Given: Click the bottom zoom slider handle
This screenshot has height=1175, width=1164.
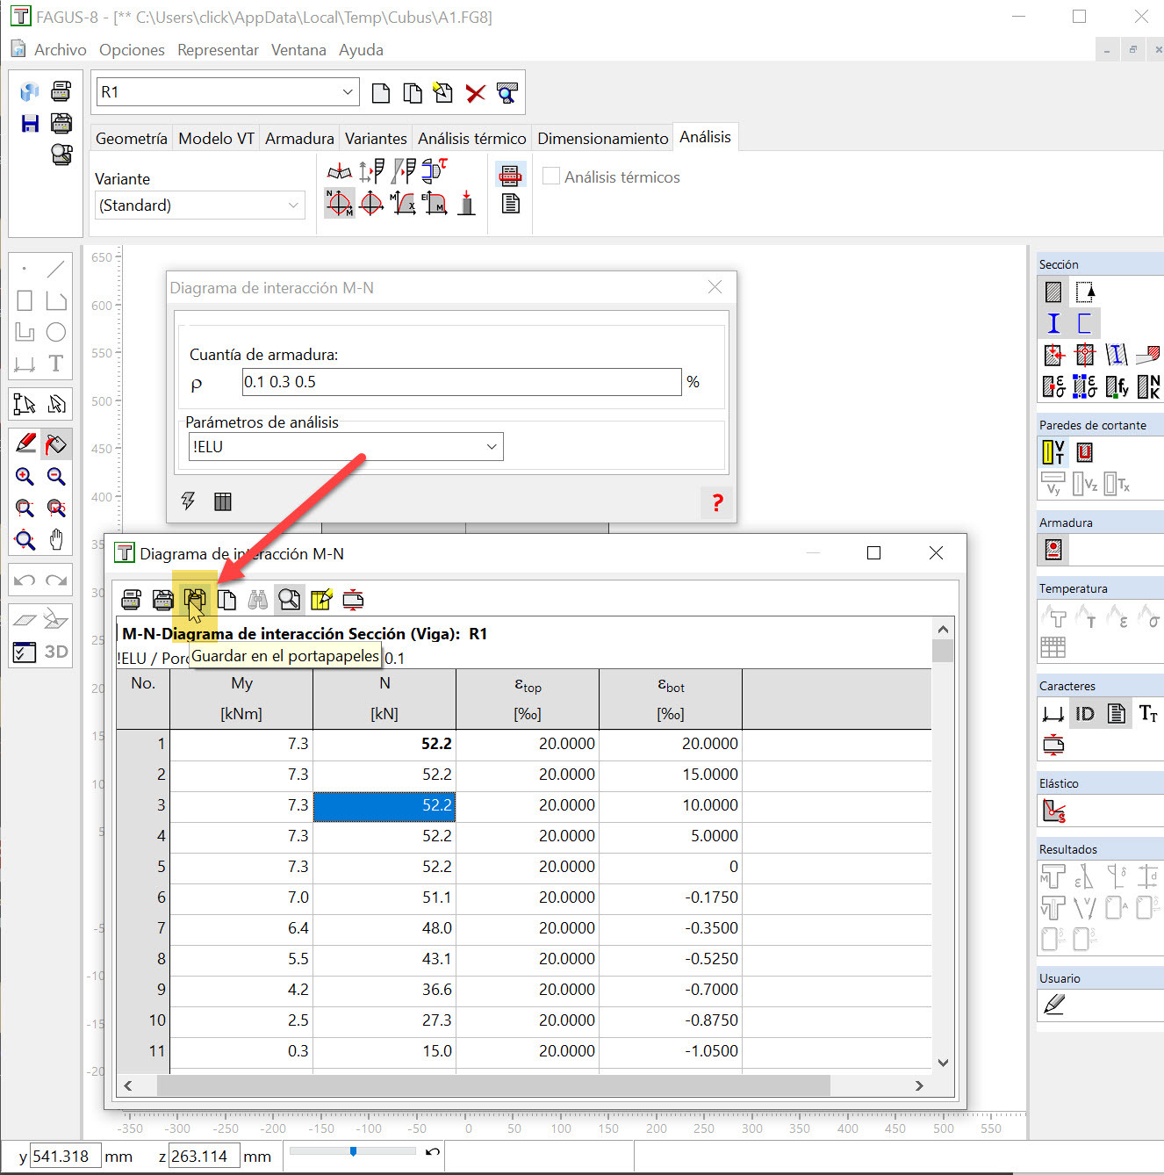Looking at the screenshot, I should click(353, 1151).
